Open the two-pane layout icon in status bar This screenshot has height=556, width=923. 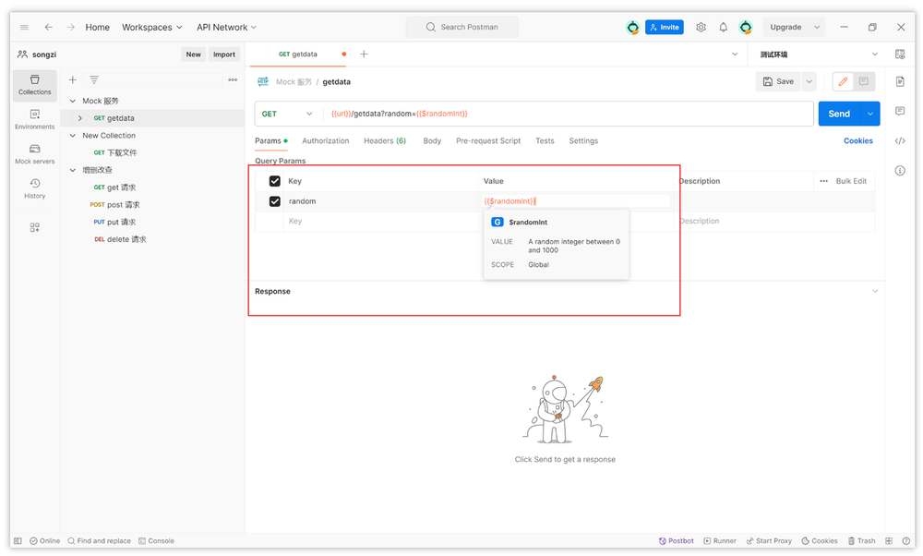tap(889, 540)
